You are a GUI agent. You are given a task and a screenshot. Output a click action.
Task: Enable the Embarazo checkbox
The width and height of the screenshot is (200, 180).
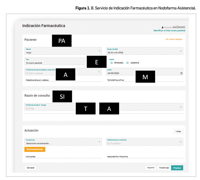point(111,63)
